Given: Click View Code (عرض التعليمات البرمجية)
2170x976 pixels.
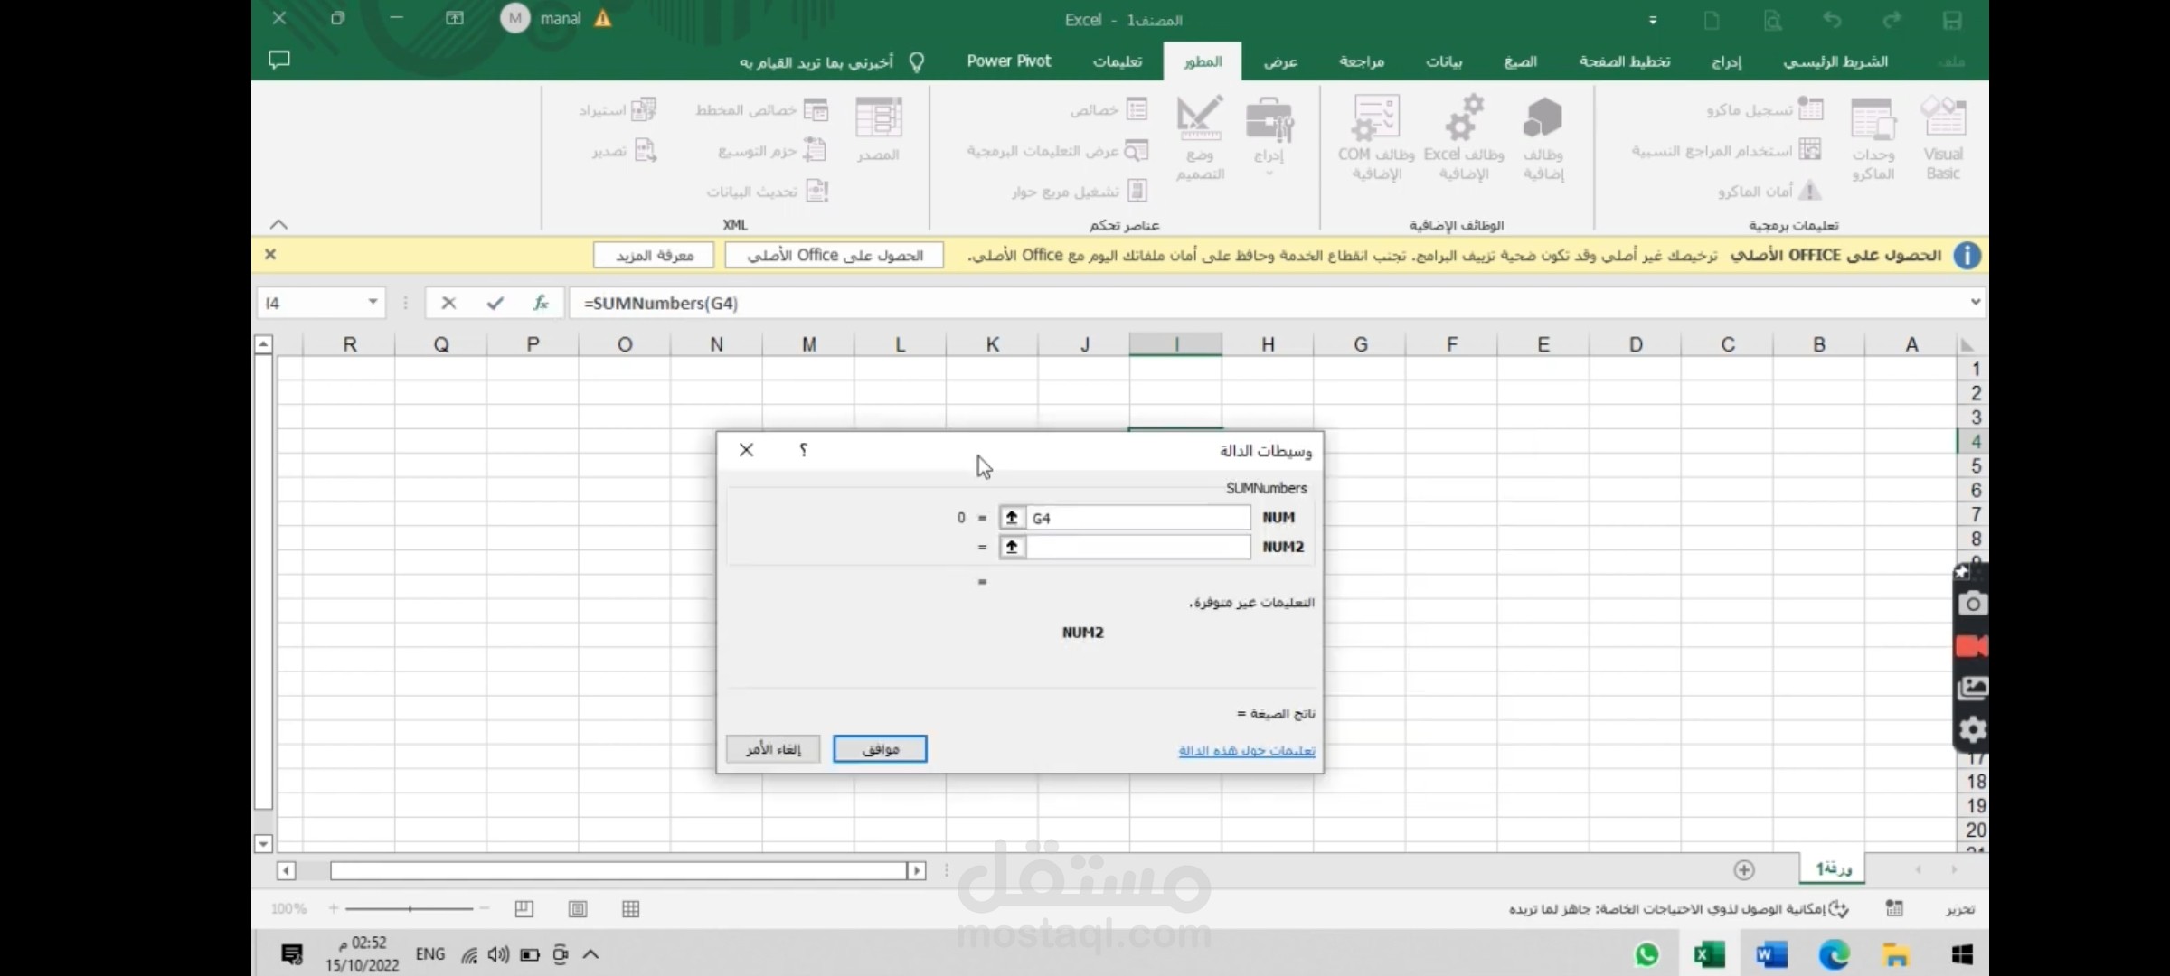Looking at the screenshot, I should 1058,150.
